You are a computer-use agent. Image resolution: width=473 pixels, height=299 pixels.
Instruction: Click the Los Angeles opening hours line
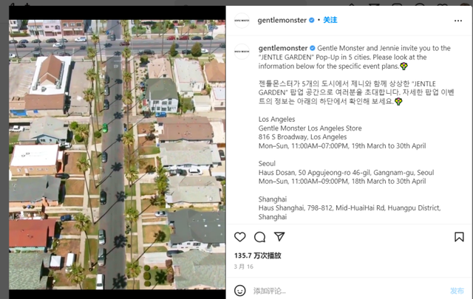342,146
